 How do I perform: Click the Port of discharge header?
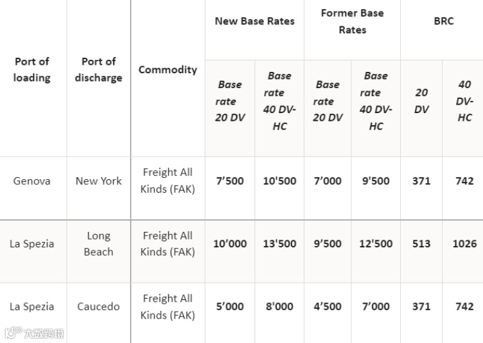98,69
